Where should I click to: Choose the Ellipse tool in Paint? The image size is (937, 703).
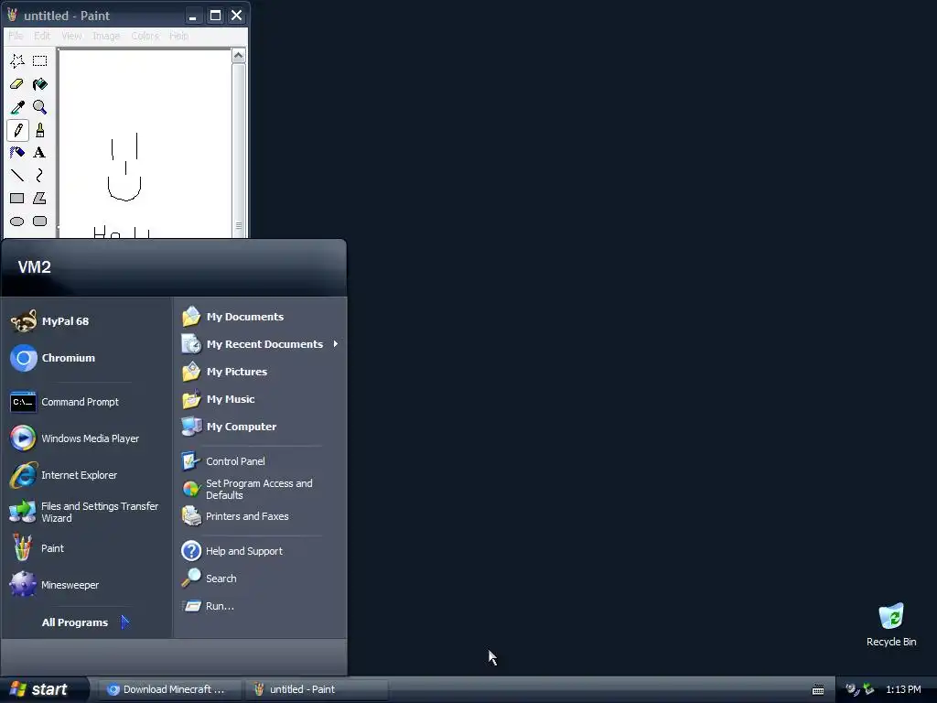tap(17, 222)
